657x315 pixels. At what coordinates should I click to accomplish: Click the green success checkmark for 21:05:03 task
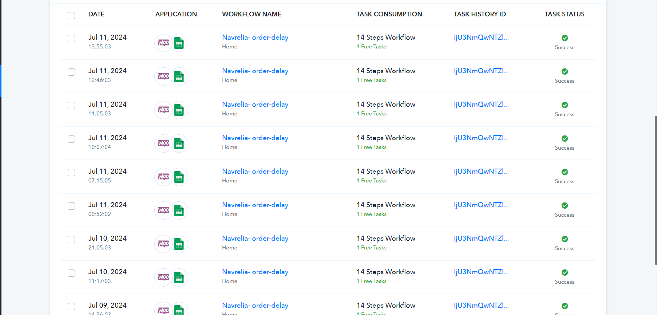(x=565, y=239)
